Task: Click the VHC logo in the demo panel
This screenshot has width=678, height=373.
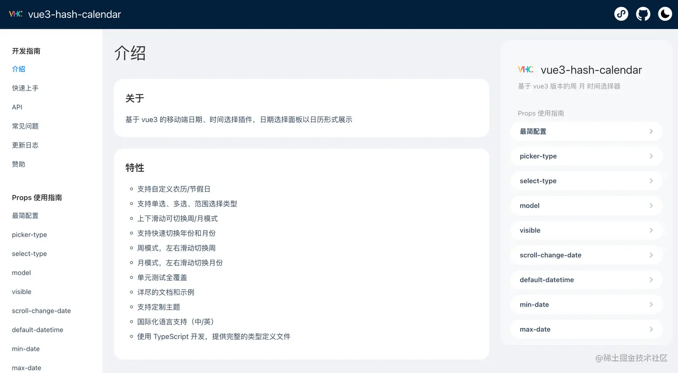Action: tap(526, 69)
